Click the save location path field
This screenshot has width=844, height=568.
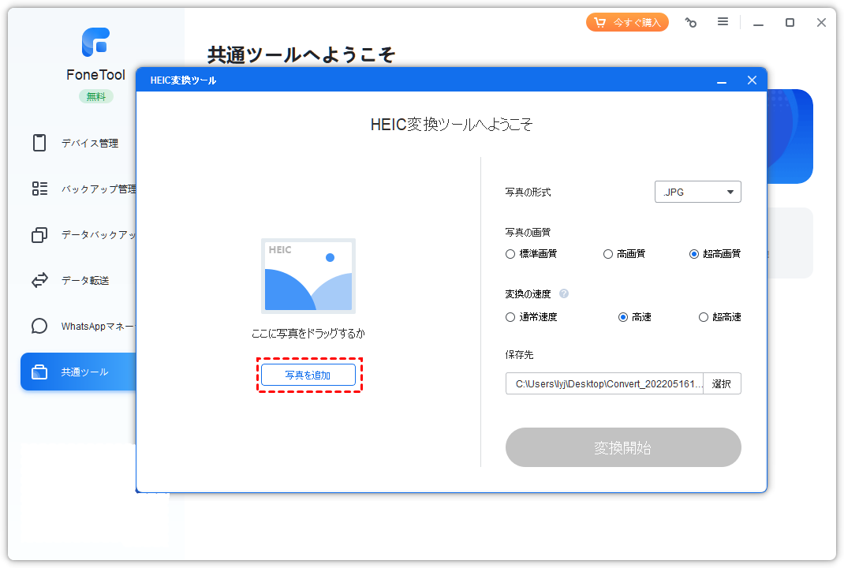click(604, 384)
